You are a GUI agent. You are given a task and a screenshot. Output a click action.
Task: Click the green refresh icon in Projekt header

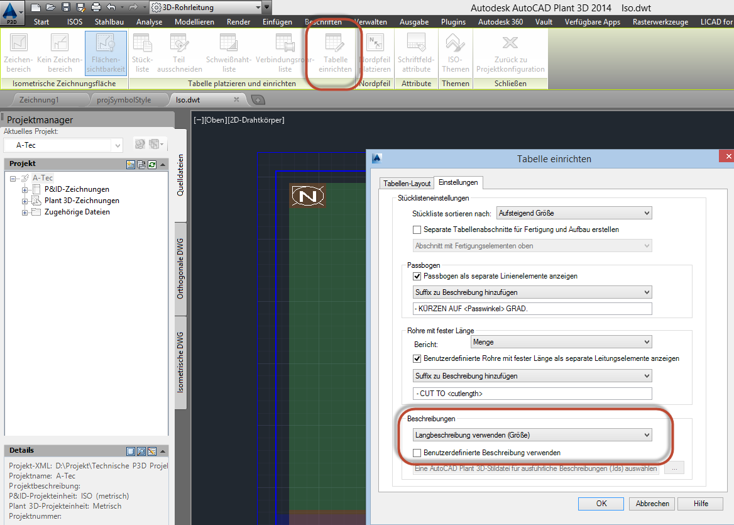click(x=151, y=164)
